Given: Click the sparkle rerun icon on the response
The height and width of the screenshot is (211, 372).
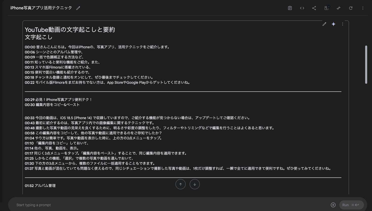Looking at the screenshot, I should (x=334, y=24).
